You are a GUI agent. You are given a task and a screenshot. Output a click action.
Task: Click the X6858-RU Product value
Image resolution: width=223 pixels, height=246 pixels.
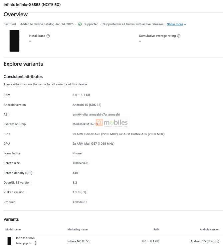coord(80,202)
